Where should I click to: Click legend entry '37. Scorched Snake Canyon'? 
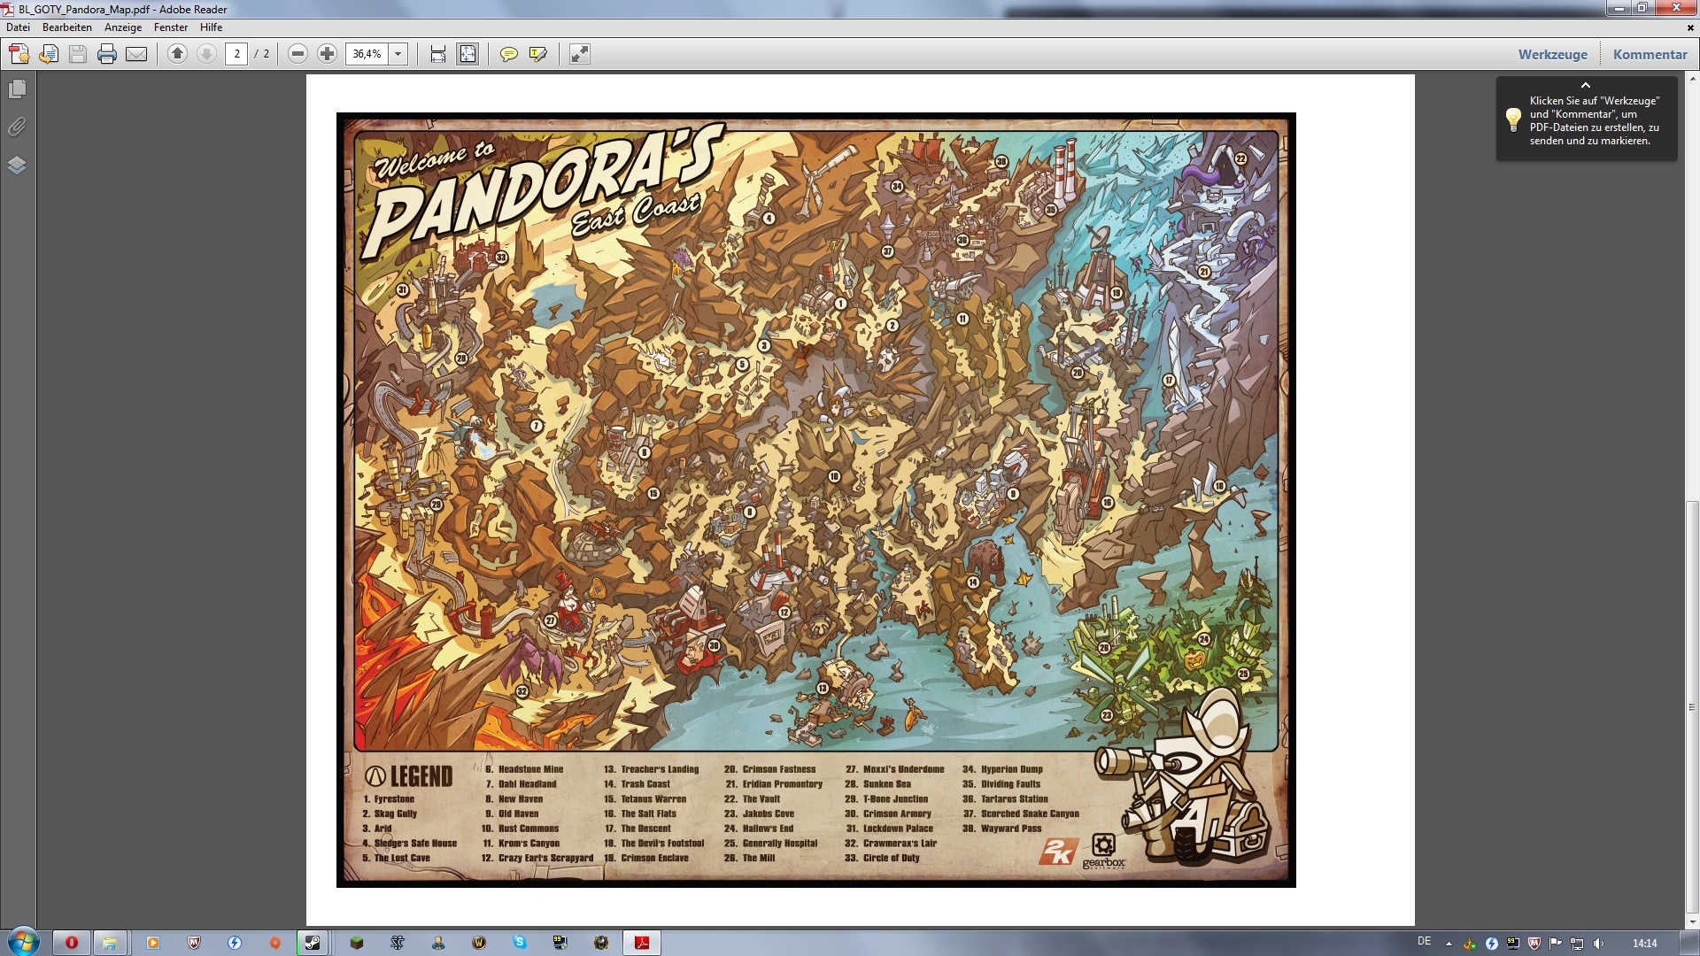pos(1021,813)
